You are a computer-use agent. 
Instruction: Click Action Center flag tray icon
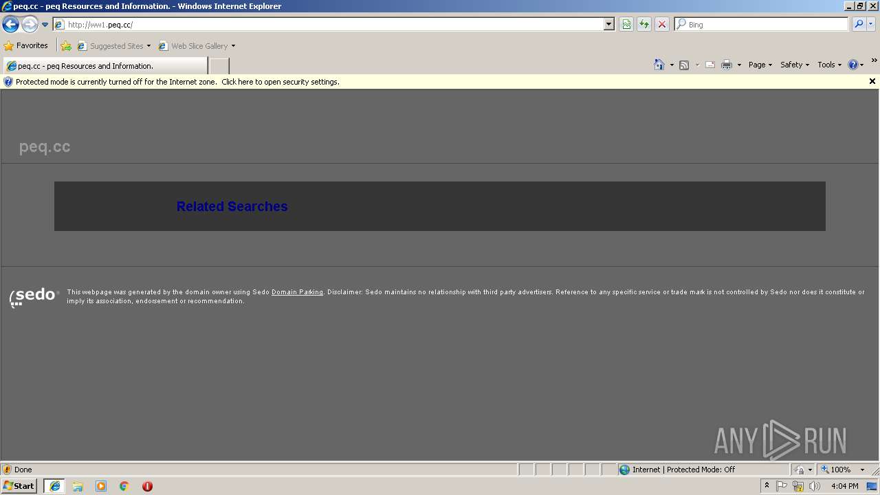pyautogui.click(x=782, y=486)
